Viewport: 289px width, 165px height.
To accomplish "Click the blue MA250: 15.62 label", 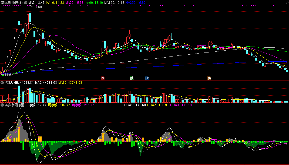I will pyautogui.click(x=136, y=3).
